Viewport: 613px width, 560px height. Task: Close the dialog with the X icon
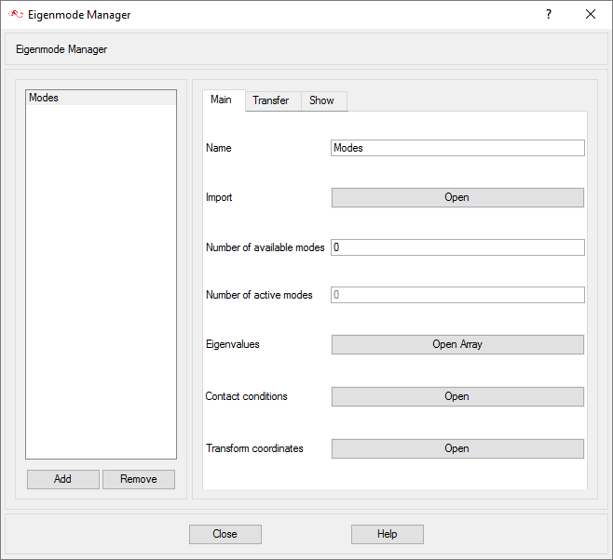(x=590, y=15)
